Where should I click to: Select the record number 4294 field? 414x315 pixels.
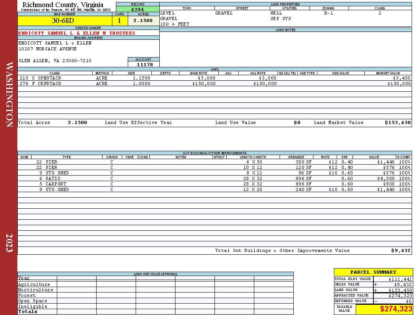click(138, 9)
